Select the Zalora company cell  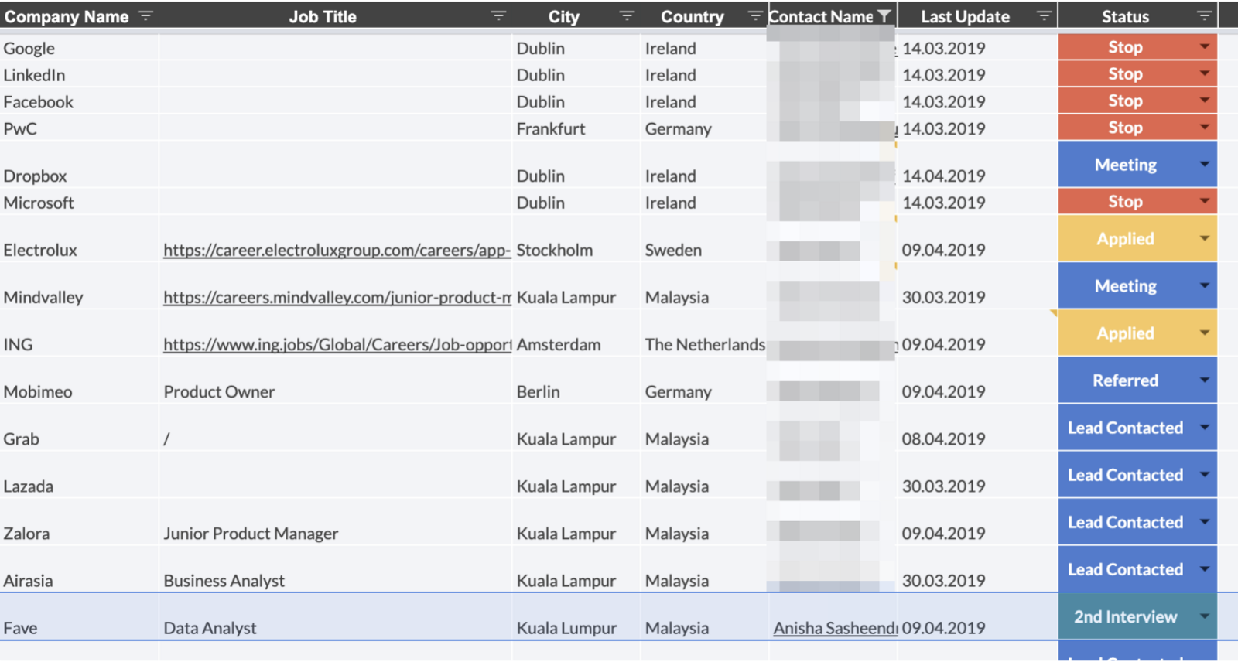click(x=79, y=522)
